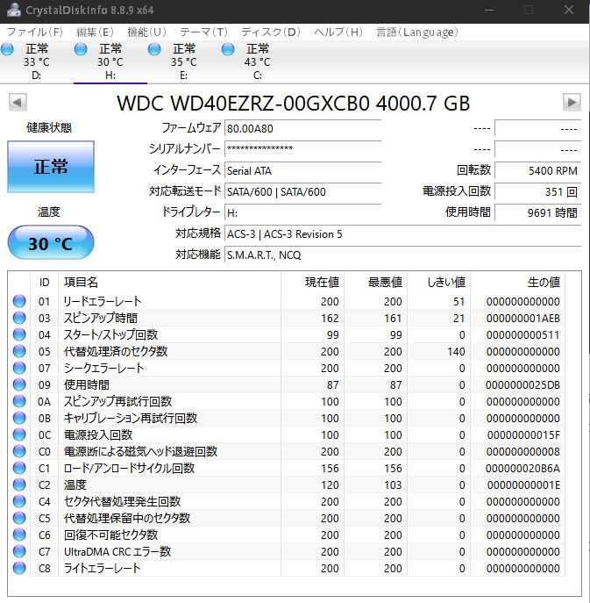
Task: Click status orb for 0C 電源投入回数
Action: [19, 434]
